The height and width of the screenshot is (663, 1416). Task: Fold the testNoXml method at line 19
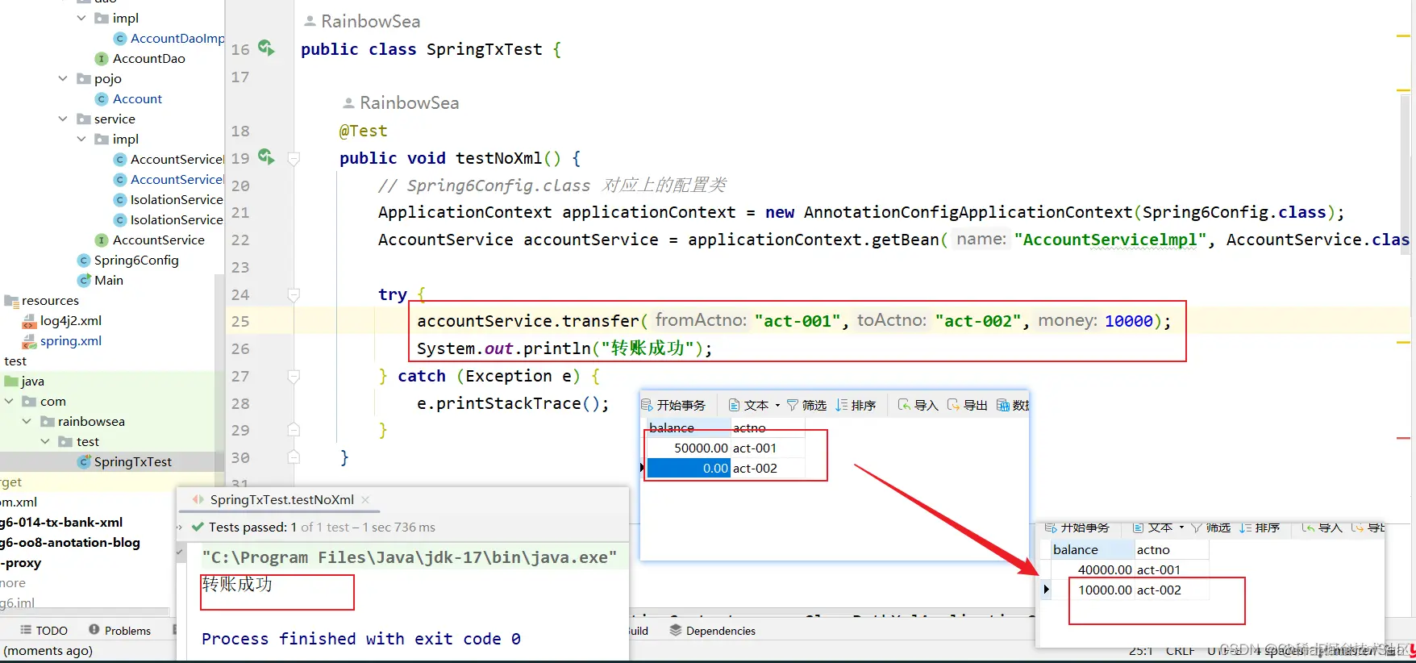click(294, 159)
